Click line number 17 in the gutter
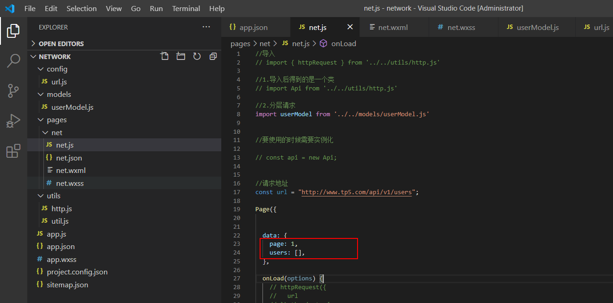The width and height of the screenshot is (613, 303). click(x=237, y=192)
